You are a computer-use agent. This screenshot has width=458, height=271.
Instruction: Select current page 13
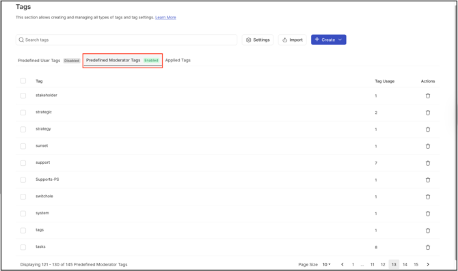[394, 264]
